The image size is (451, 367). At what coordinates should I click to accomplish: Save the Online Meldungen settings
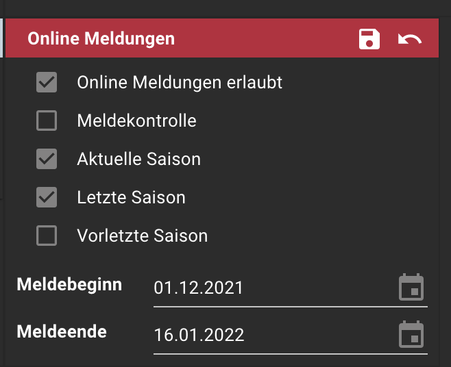[369, 39]
